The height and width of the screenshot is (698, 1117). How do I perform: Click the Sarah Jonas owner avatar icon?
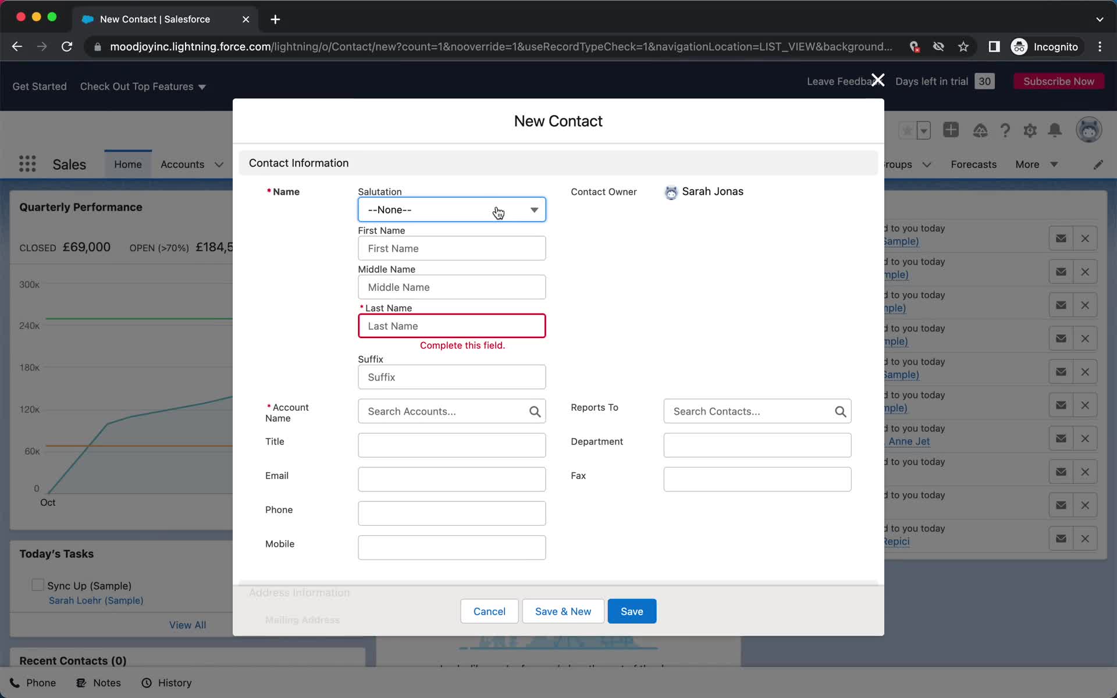[671, 193]
